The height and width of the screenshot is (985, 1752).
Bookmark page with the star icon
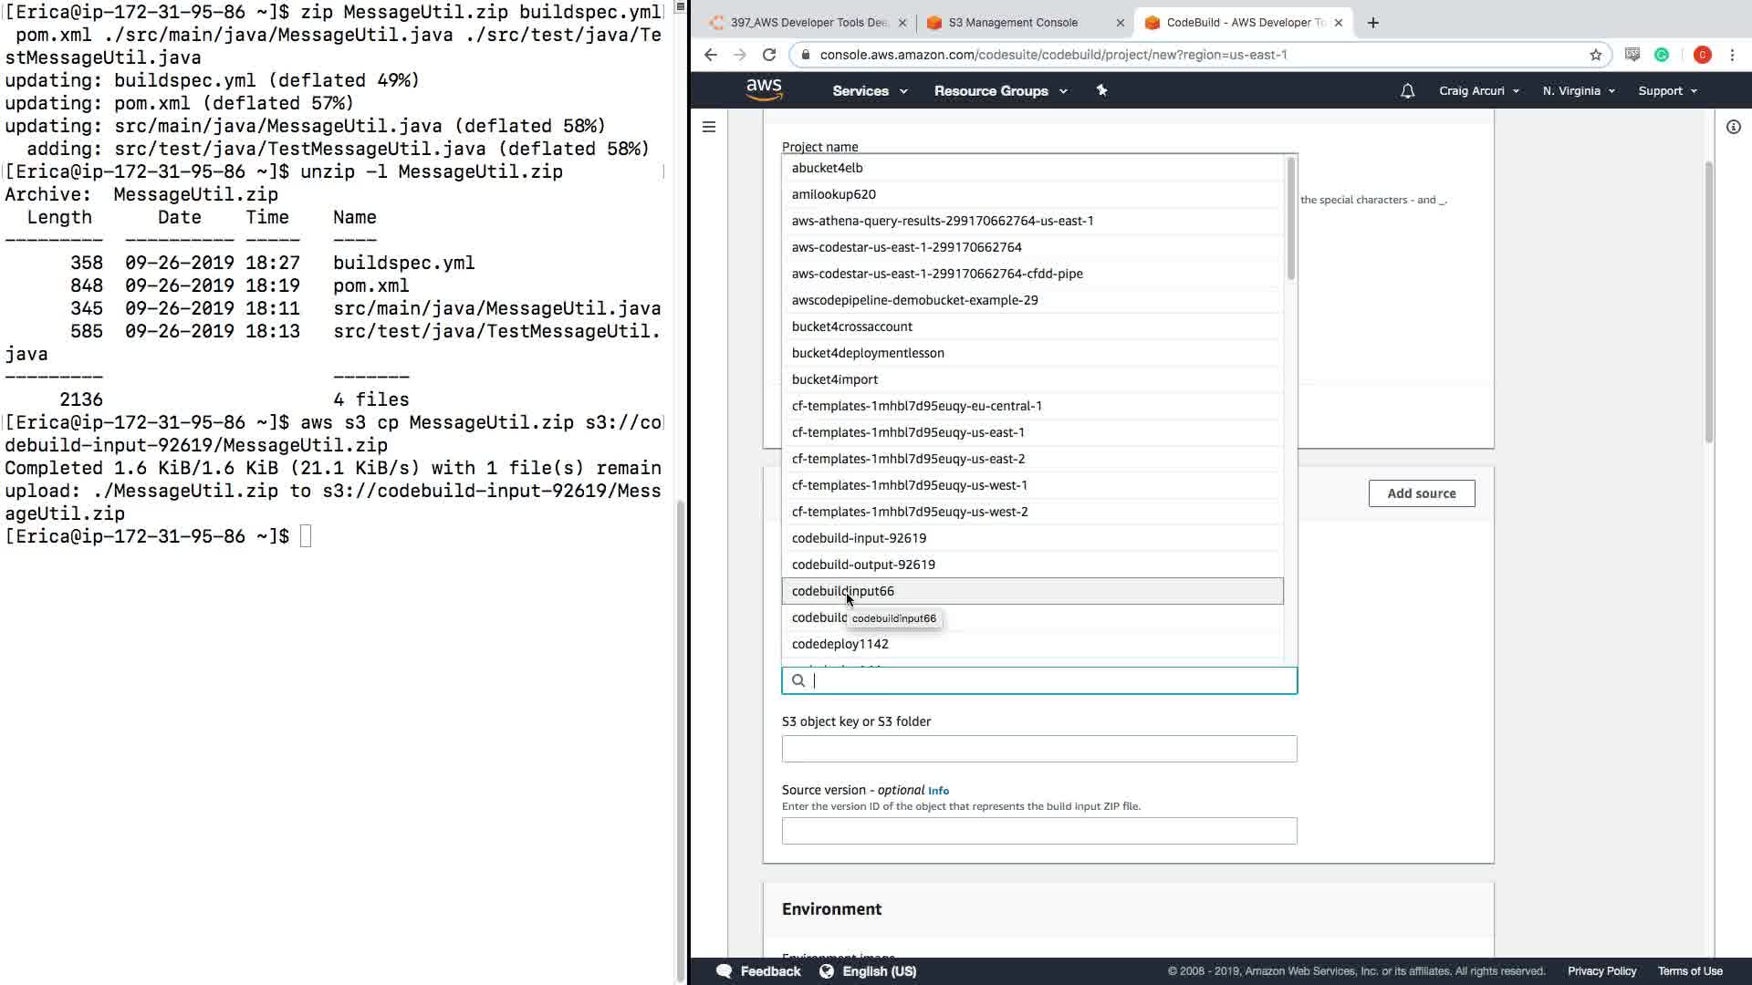tap(1595, 55)
